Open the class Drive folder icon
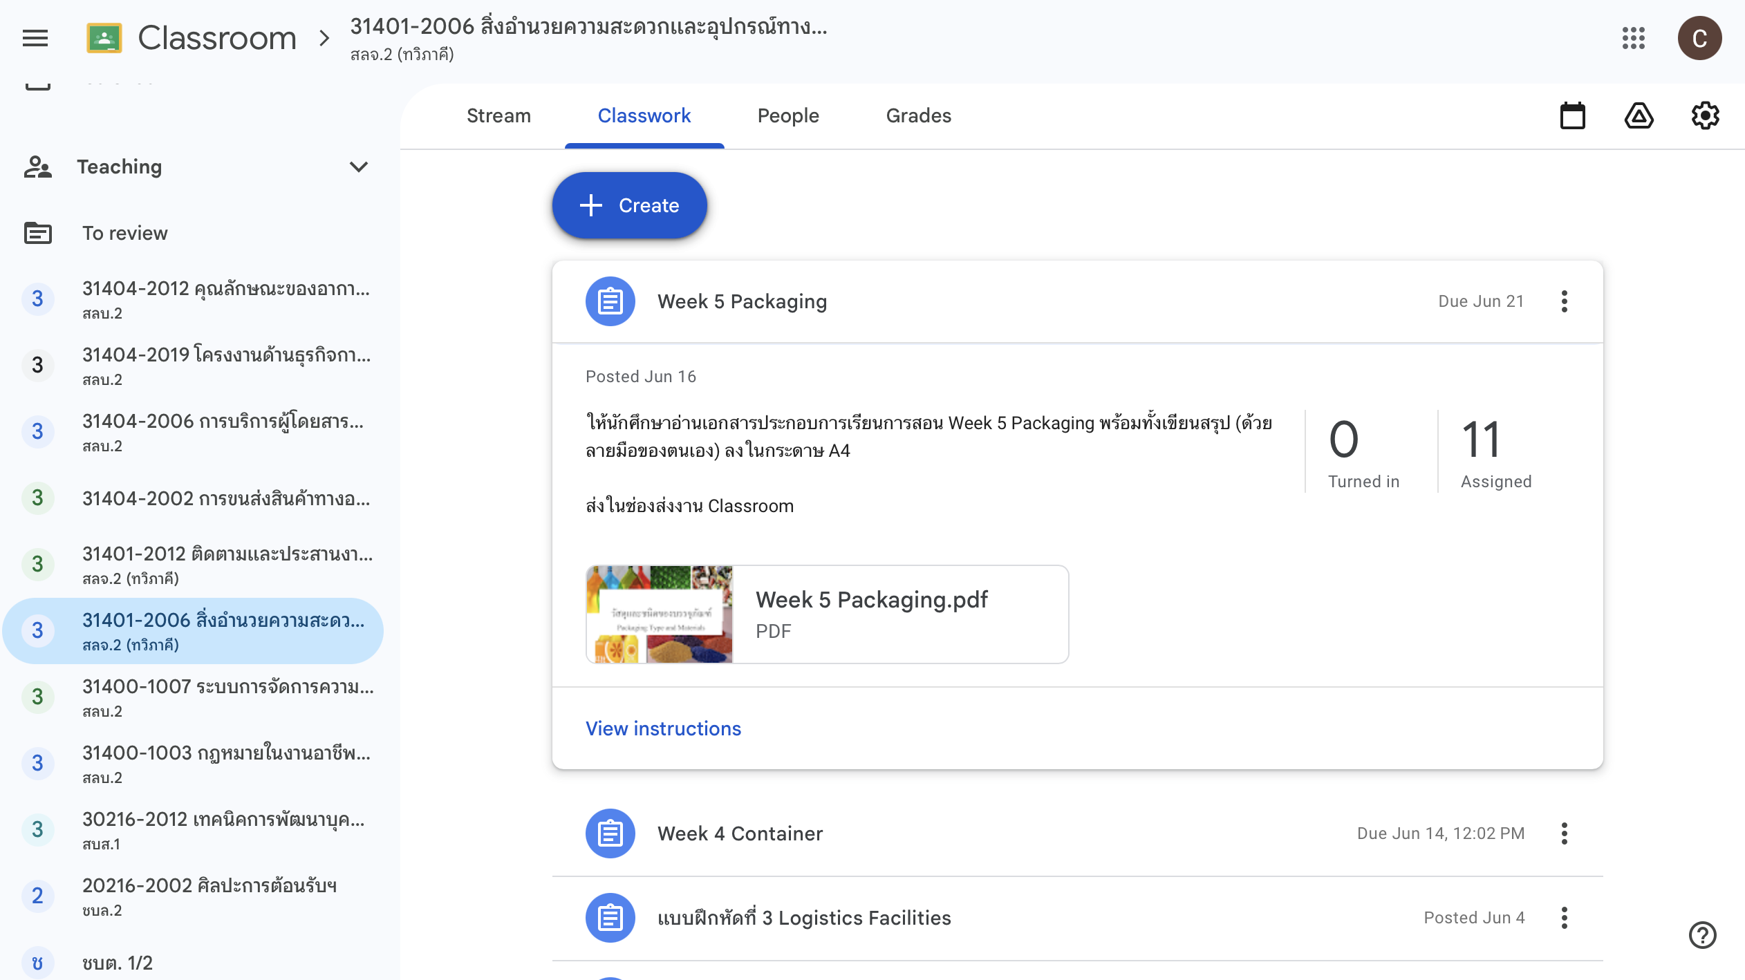 tap(1639, 116)
